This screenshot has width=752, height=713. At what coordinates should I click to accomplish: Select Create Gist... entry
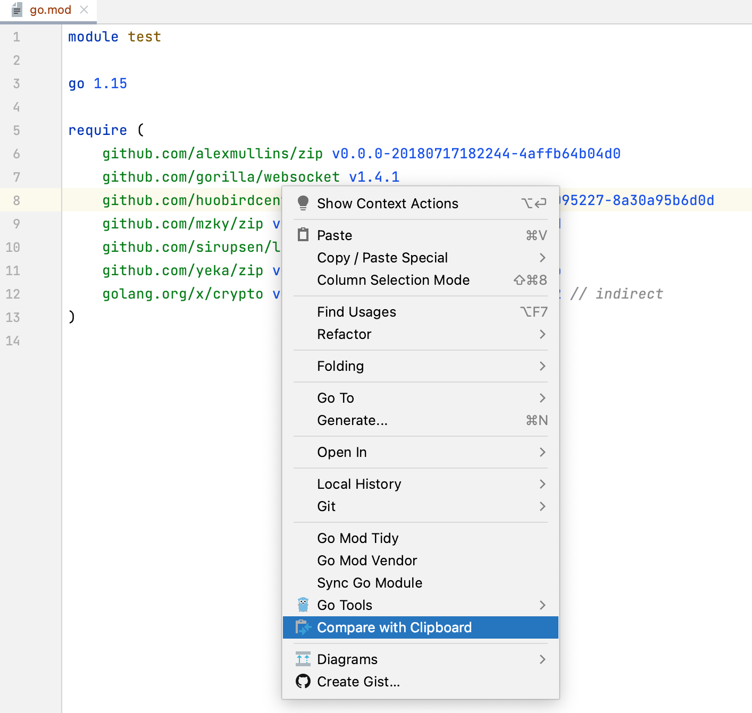click(421, 682)
